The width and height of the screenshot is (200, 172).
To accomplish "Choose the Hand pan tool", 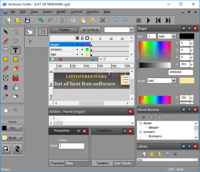I will (6, 110).
